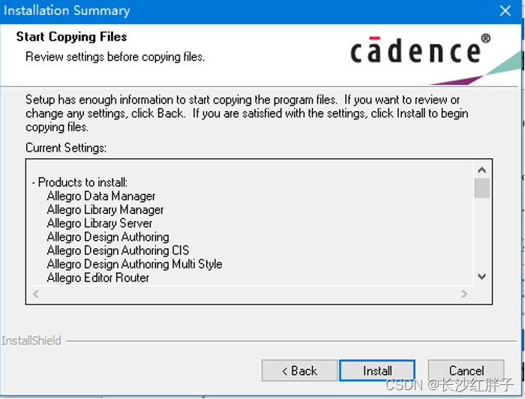Screen dimensions: 525x399
Task: Click the horizontal scrollbar track
Action: pos(251,294)
